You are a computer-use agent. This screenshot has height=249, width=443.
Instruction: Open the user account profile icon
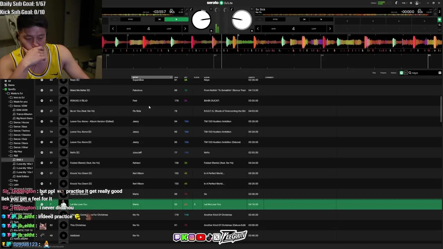417,3
